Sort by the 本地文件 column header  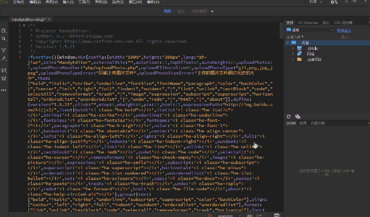(x=295, y=37)
